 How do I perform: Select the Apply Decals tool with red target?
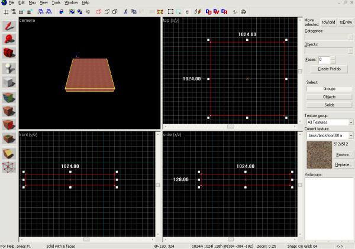tap(9, 125)
